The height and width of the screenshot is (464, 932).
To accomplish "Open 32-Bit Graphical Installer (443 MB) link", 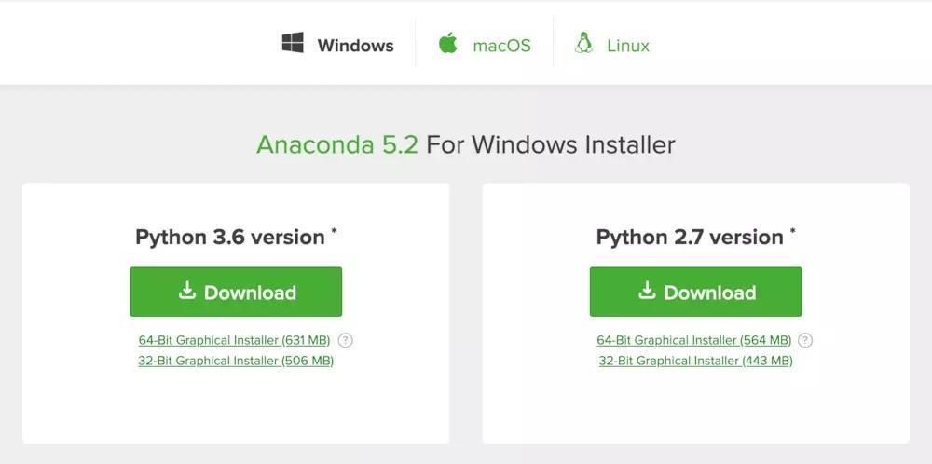I will pyautogui.click(x=695, y=361).
